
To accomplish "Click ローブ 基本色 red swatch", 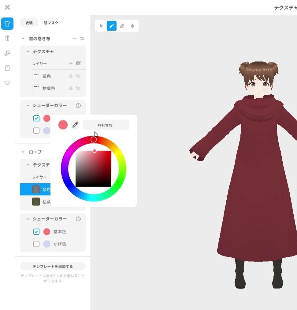I will [46, 232].
